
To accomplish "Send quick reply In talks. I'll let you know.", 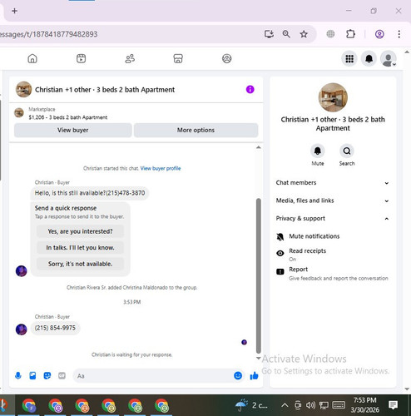I will (x=80, y=248).
